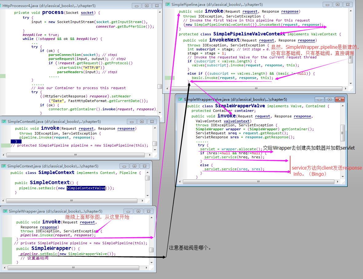Click the SimplePipeline.java window file icon

click(168, 4)
